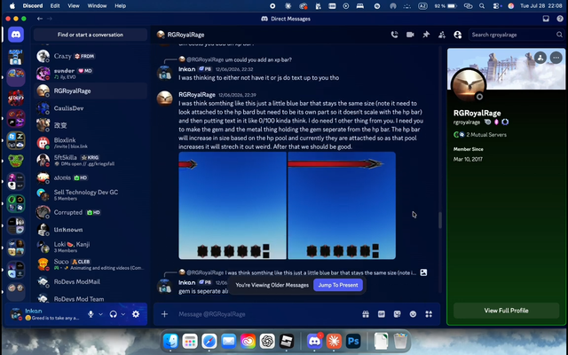Image resolution: width=568 pixels, height=355 pixels.
Task: Open the Window menu in menu bar
Action: point(97,6)
